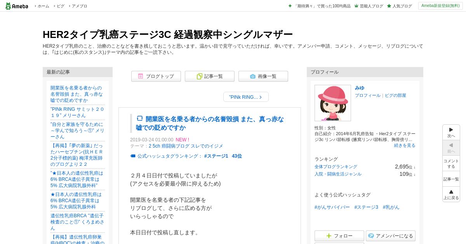Open theme 2 5ch 癌闘病ブログ スレでのイジメ
The image size is (466, 244).
click(x=186, y=146)
